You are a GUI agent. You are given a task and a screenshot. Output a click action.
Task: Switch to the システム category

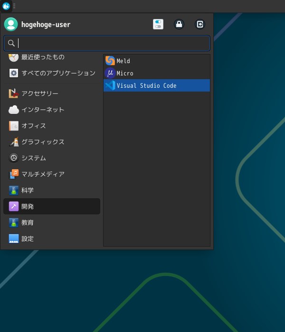34,158
